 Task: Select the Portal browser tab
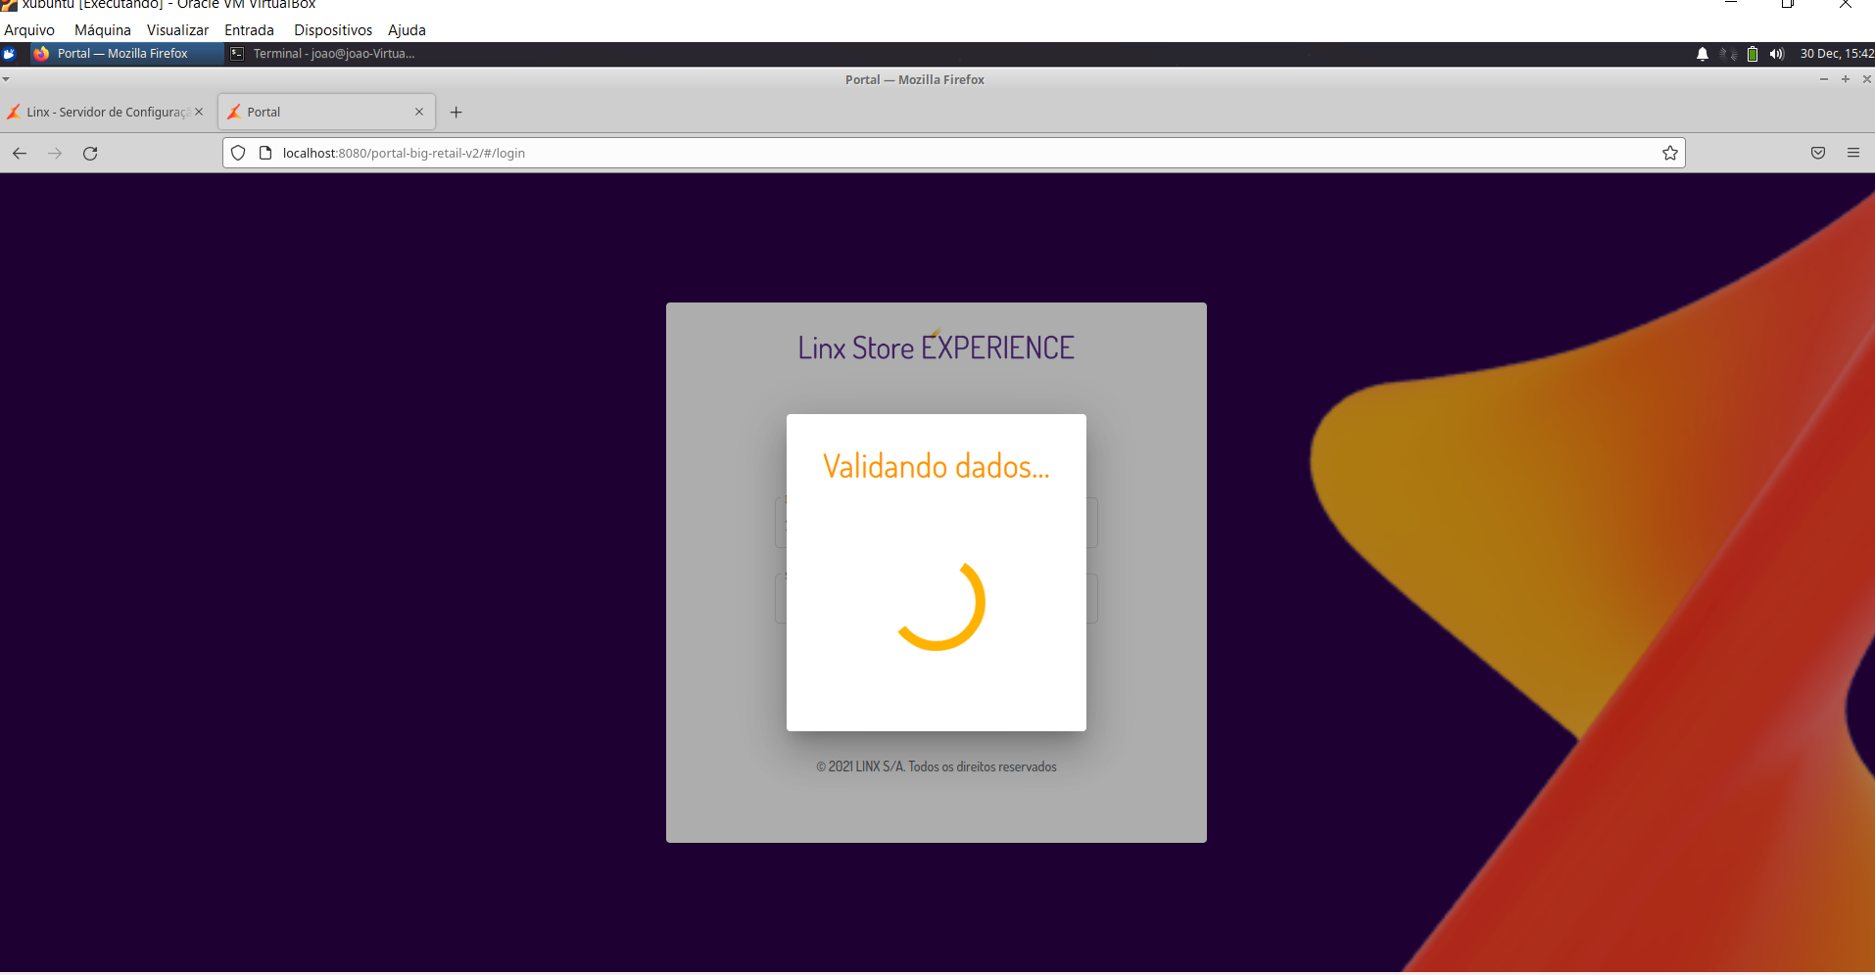pos(326,113)
